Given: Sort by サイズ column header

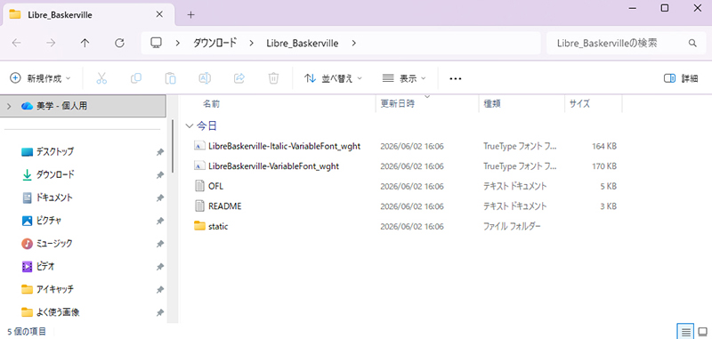Looking at the screenshot, I should (580, 104).
